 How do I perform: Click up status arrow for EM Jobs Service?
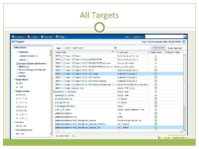point(156,102)
